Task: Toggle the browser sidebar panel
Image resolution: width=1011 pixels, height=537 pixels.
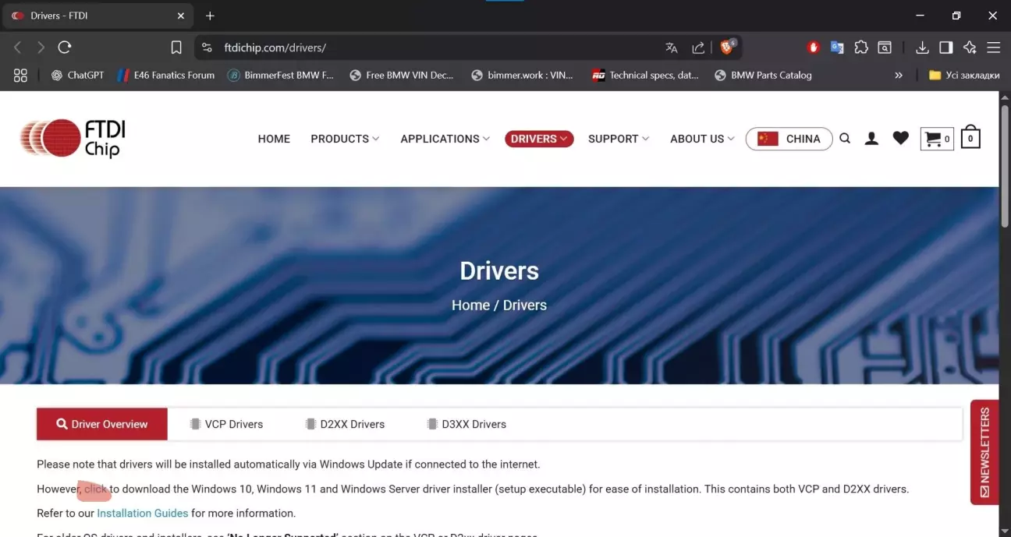Action: click(946, 48)
